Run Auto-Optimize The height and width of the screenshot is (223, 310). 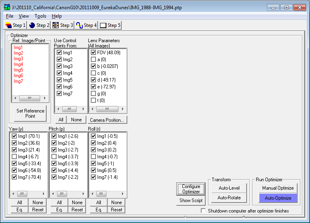pyautogui.click(x=278, y=198)
